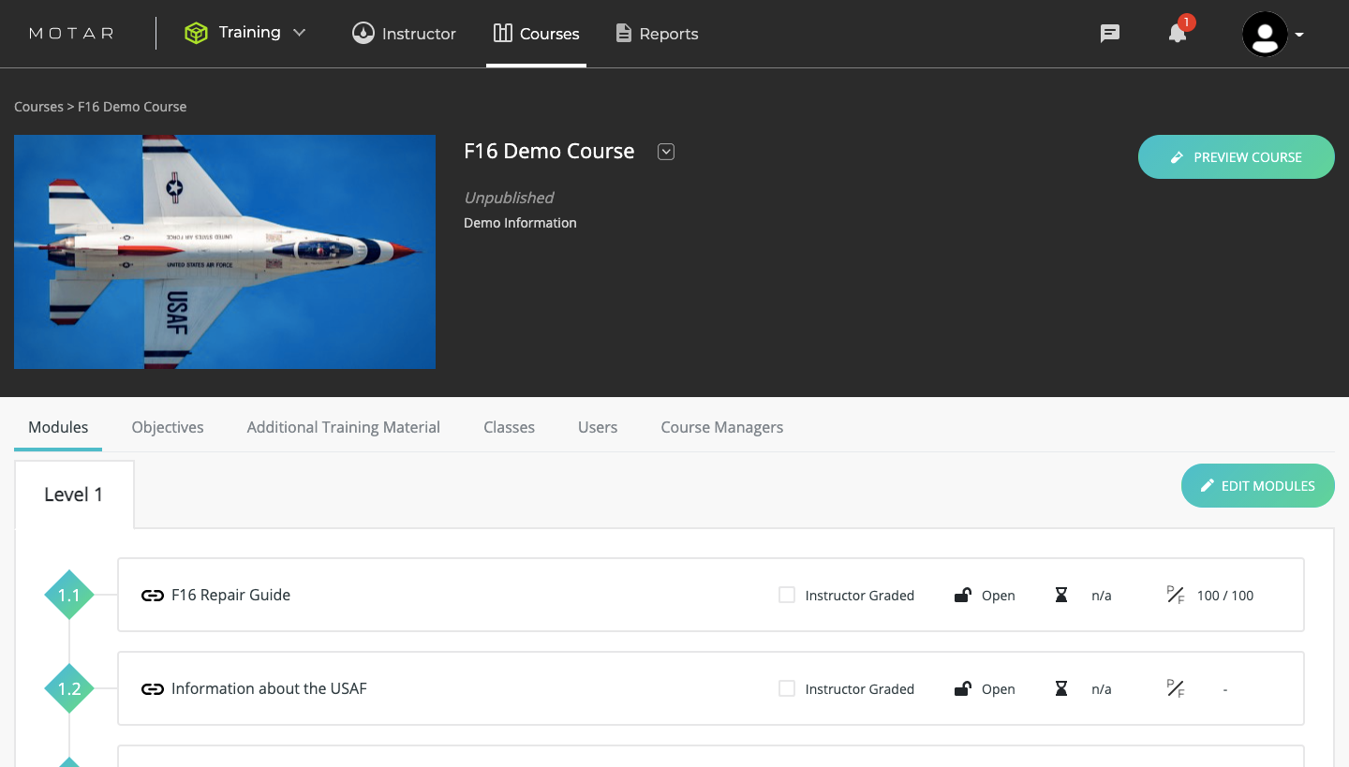Click the Reports document icon
The height and width of the screenshot is (767, 1349).
pyautogui.click(x=623, y=34)
